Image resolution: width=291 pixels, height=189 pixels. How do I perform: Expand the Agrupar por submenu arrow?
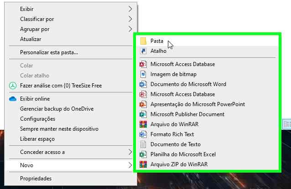point(130,29)
